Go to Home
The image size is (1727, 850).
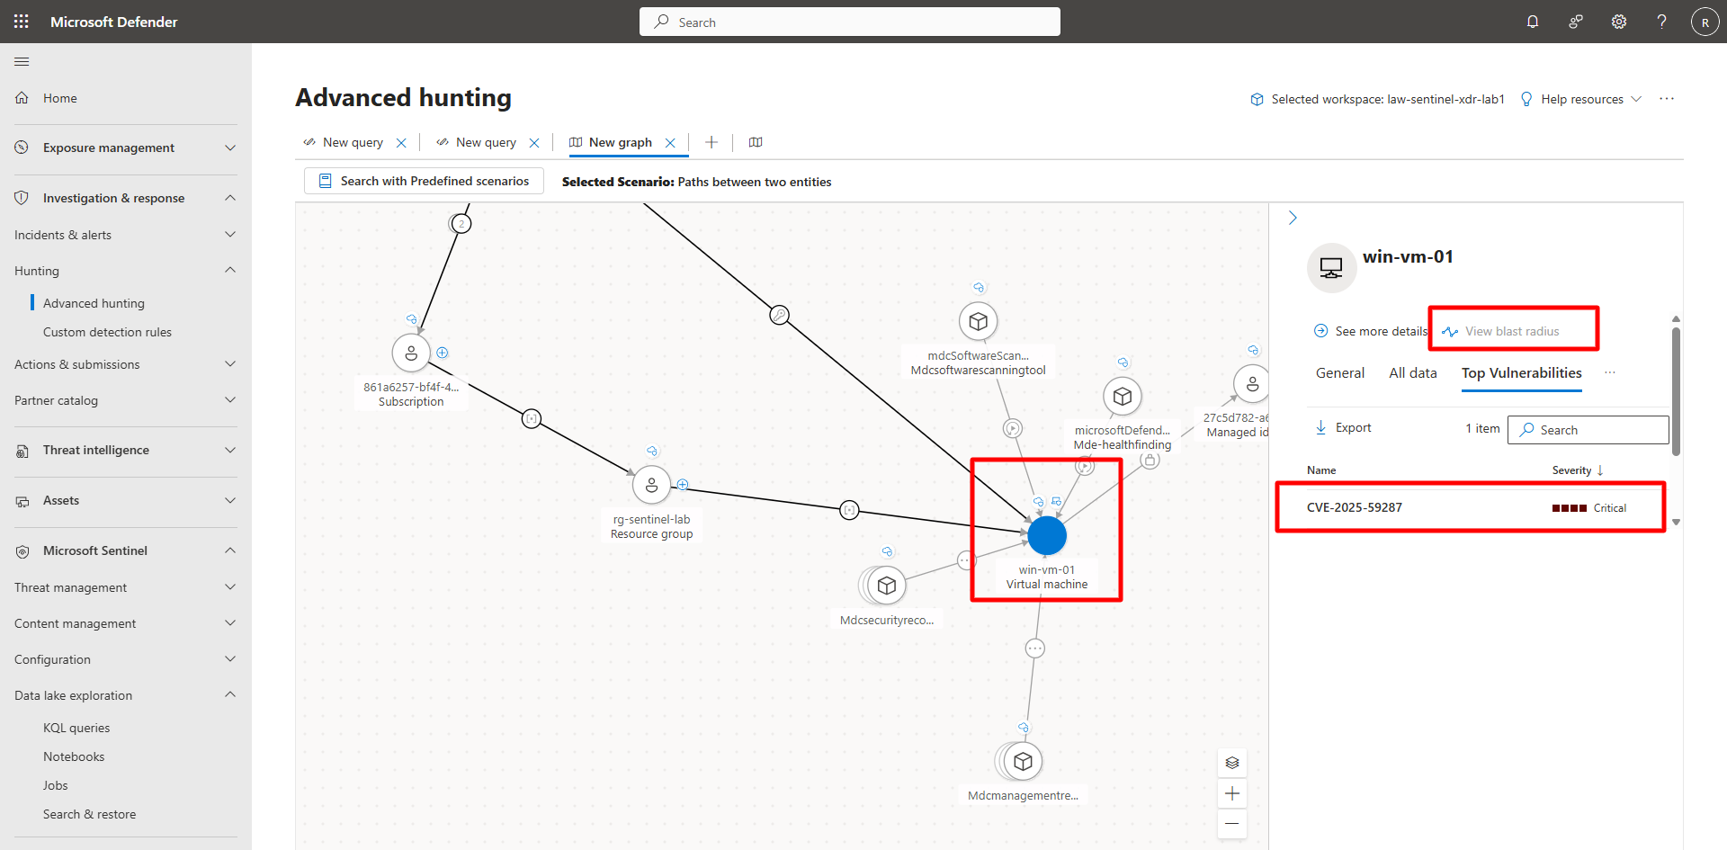(60, 98)
